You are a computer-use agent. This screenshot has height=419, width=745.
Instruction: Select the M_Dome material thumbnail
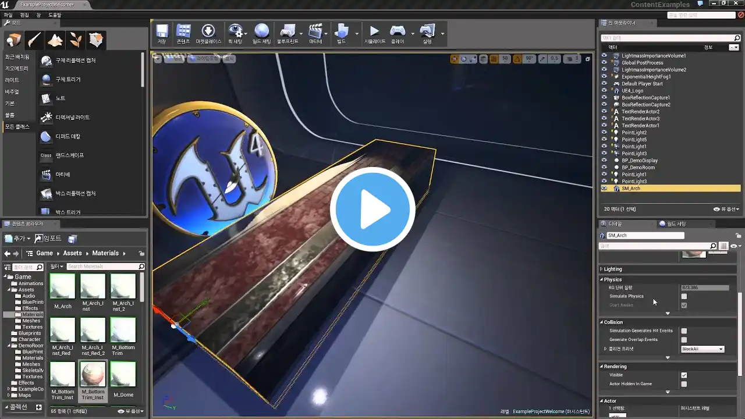123,375
